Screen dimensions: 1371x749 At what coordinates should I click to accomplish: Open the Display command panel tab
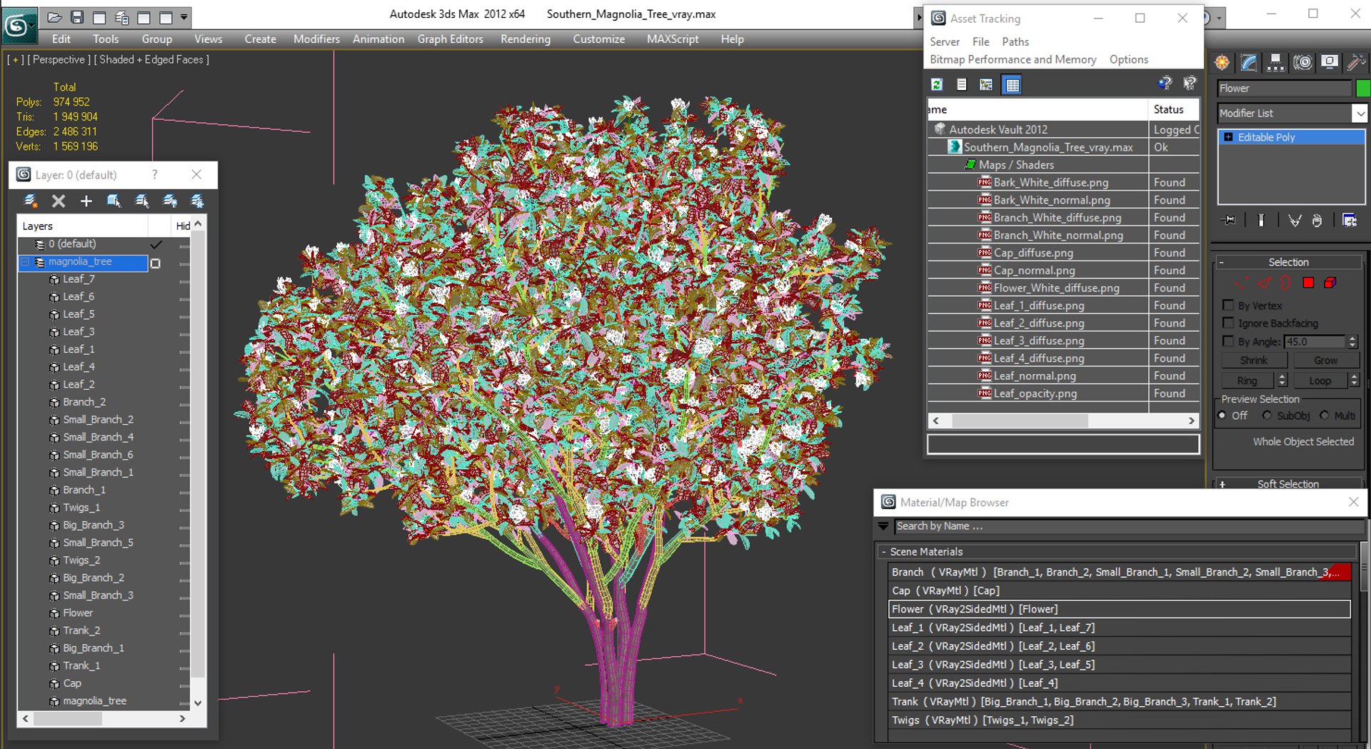tap(1330, 63)
